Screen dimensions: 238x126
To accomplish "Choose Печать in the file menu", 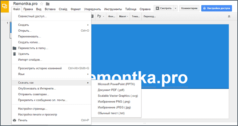I will [51, 120].
